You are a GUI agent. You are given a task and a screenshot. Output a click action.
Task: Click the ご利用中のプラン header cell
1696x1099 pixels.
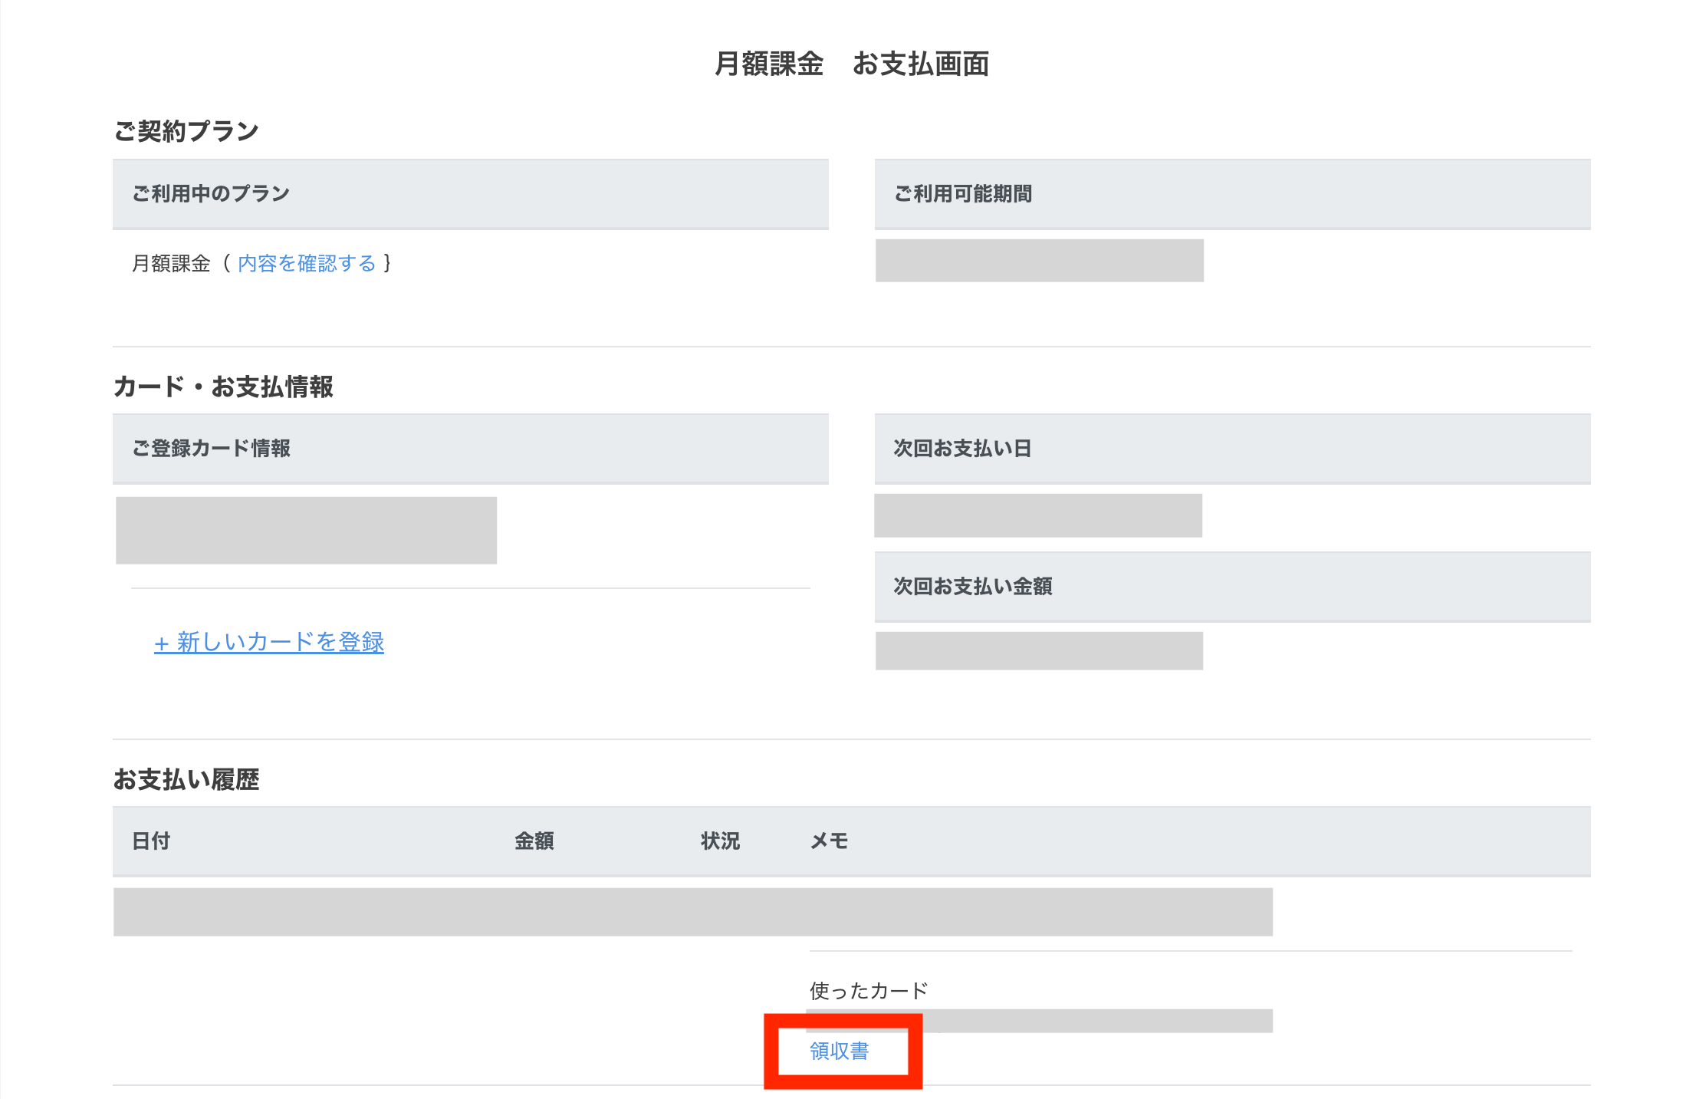click(x=211, y=193)
